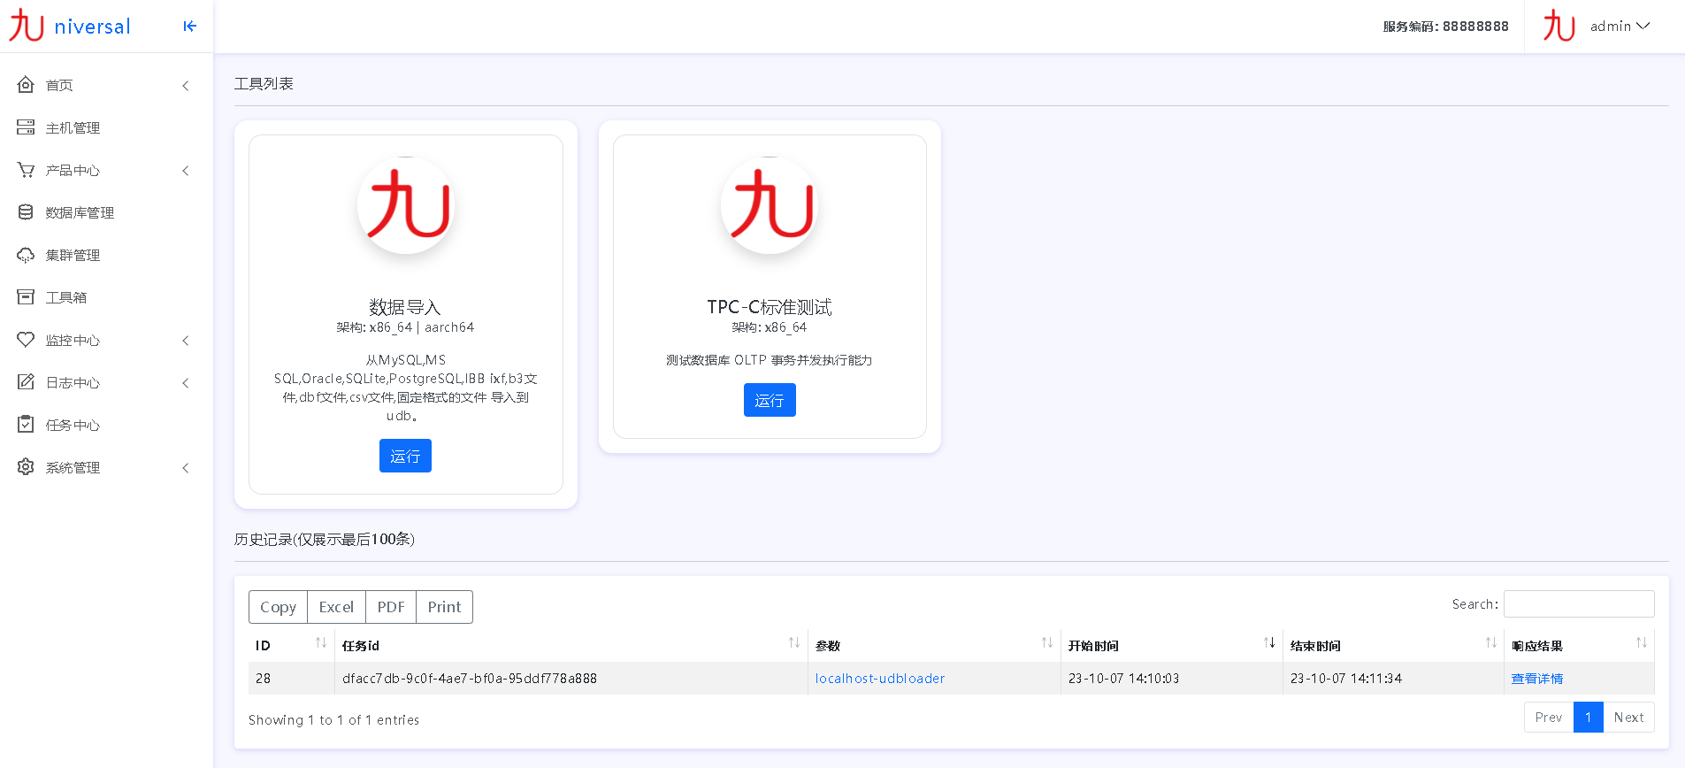Open the admin user dropdown
Viewport: 1685px width, 768px height.
tap(1620, 27)
